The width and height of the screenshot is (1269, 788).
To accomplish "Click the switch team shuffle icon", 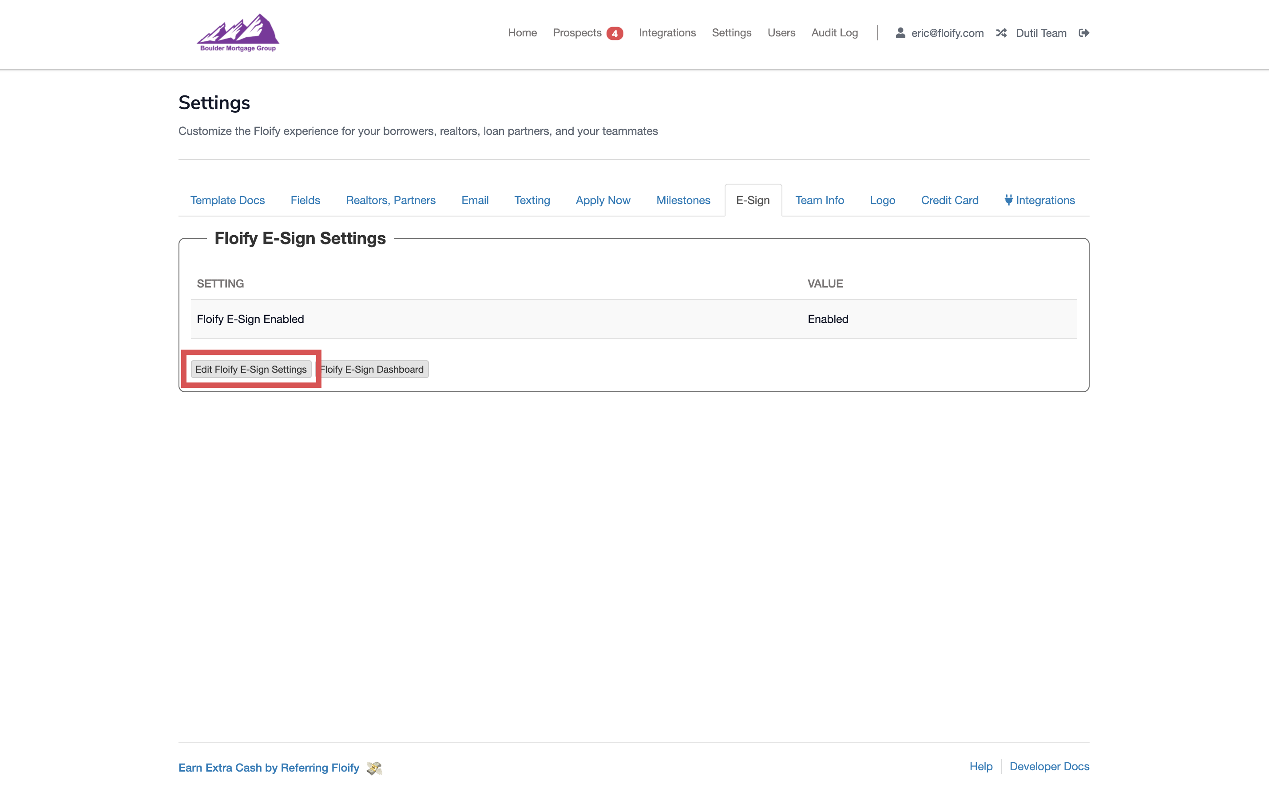I will [1001, 33].
